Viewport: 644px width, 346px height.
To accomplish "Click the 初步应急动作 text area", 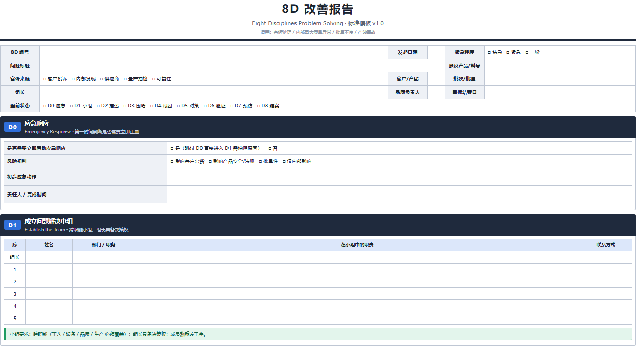I will tap(399, 177).
